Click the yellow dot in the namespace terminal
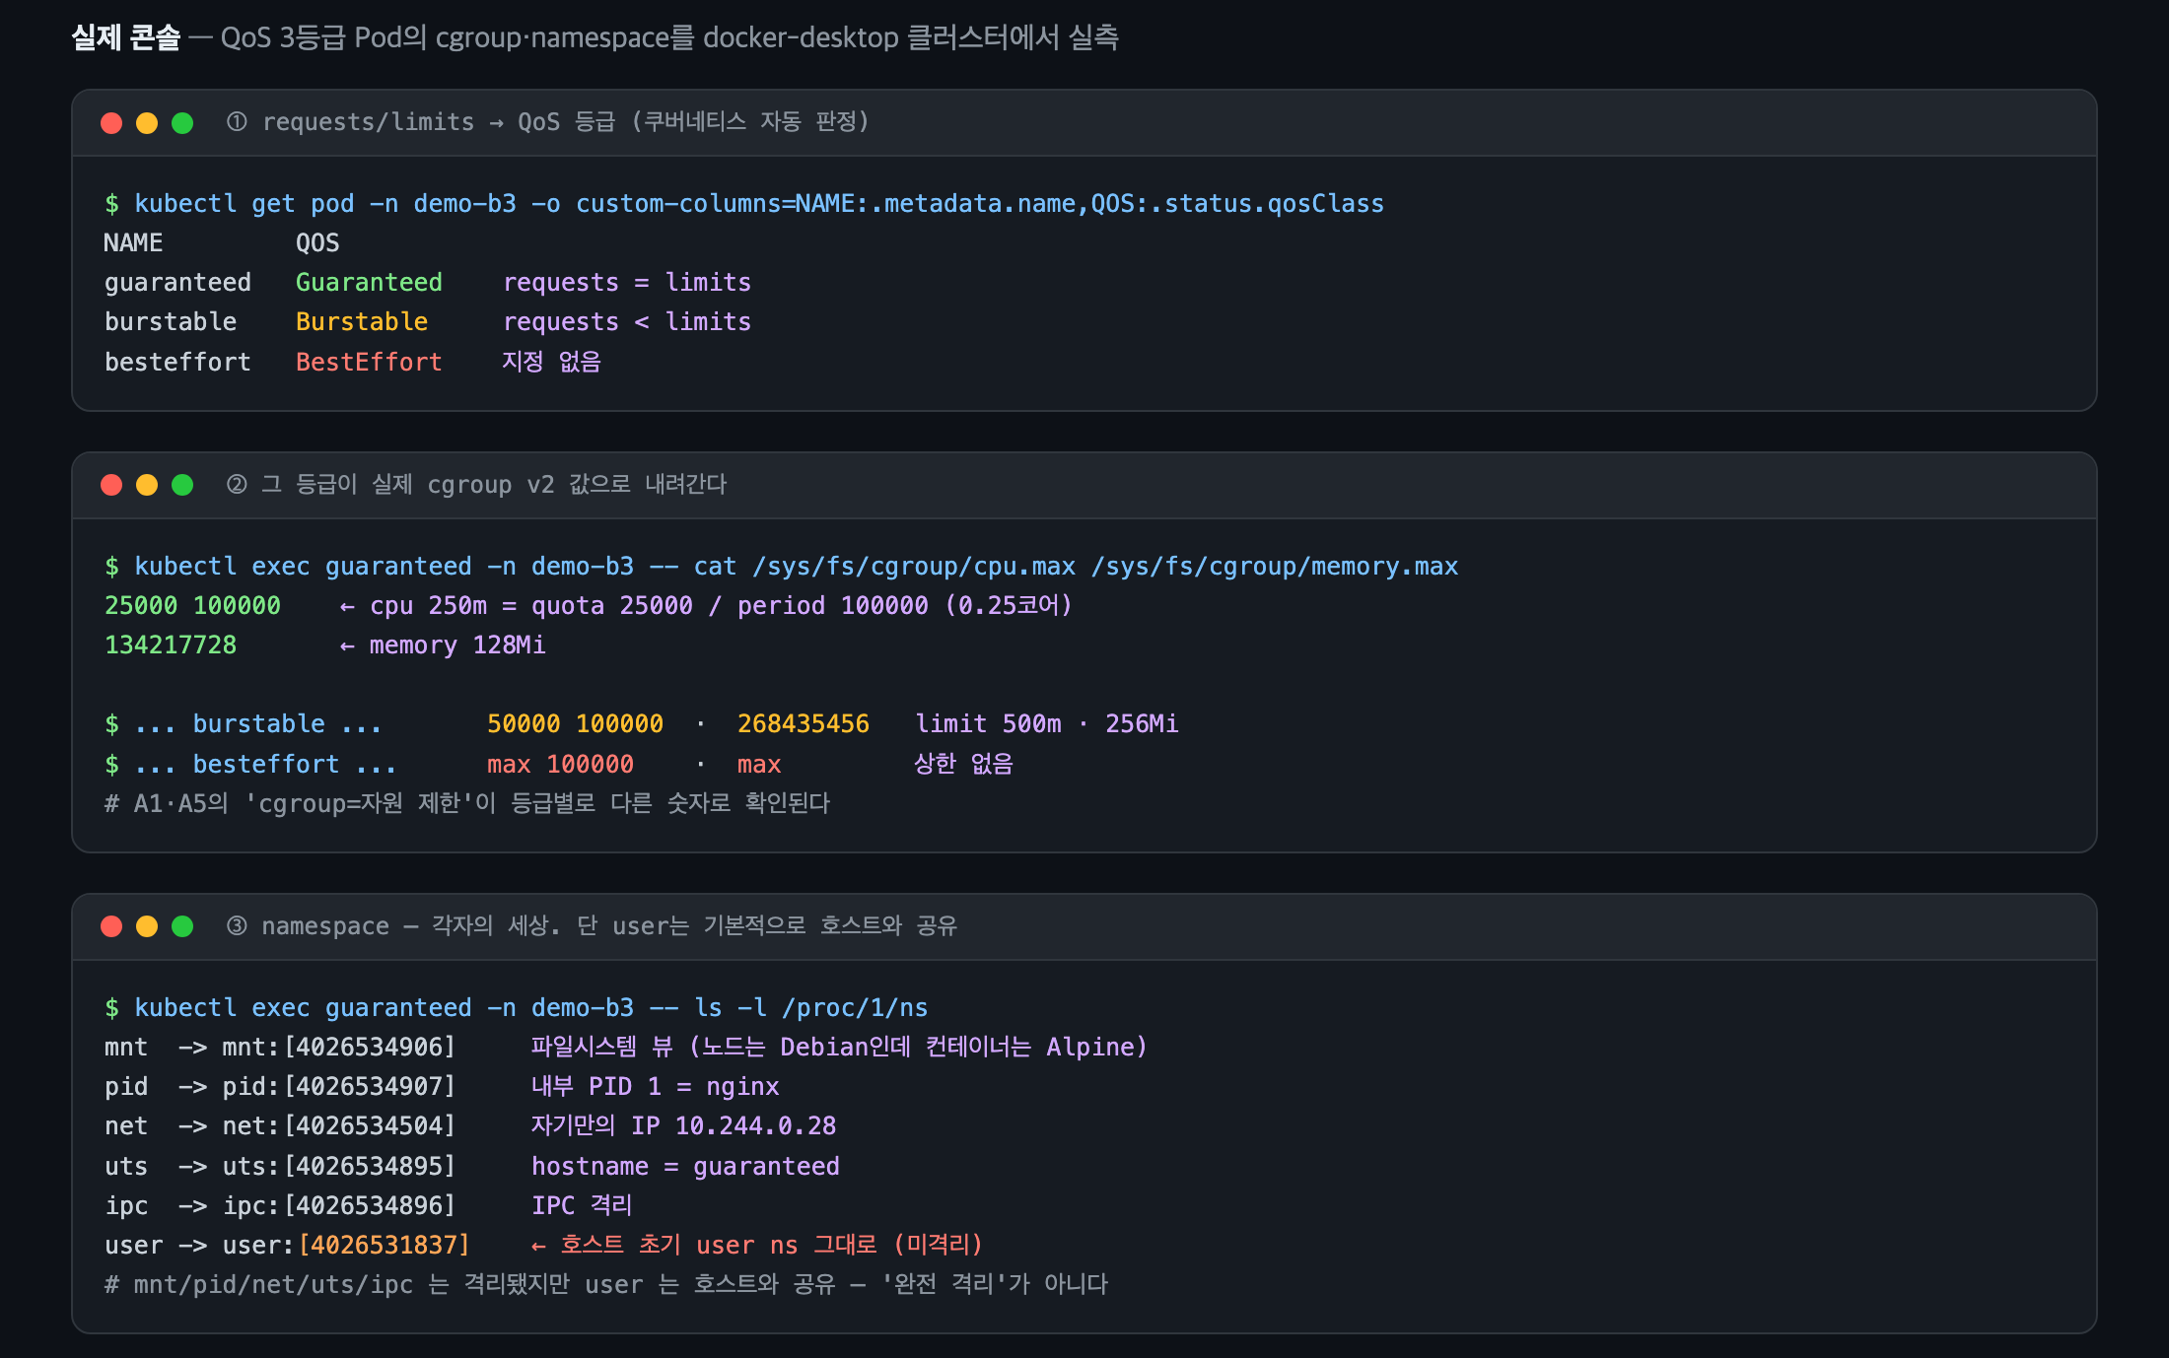 coord(147,926)
